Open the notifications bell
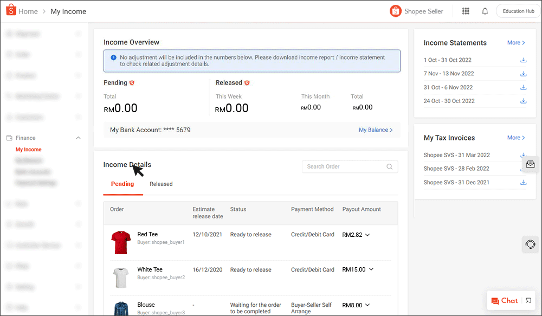The image size is (542, 316). 485,11
